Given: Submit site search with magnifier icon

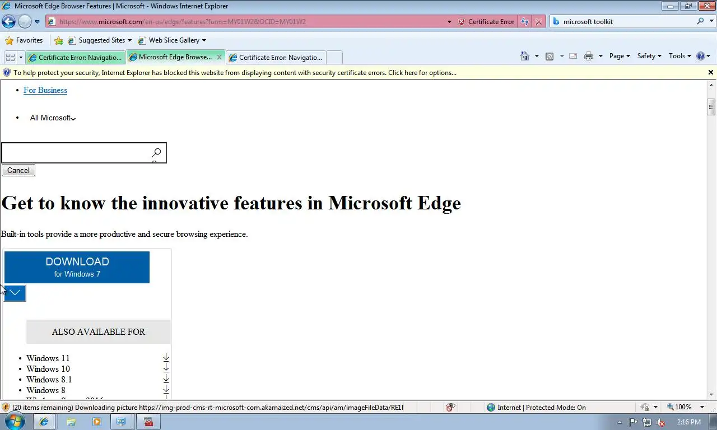Looking at the screenshot, I should tap(156, 152).
